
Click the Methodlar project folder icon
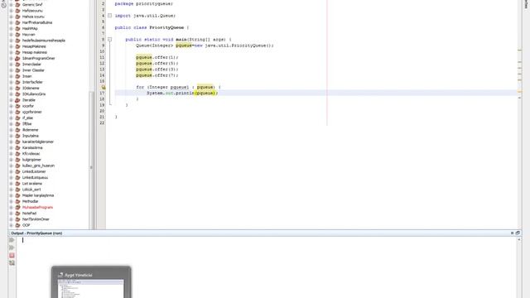click(17, 201)
